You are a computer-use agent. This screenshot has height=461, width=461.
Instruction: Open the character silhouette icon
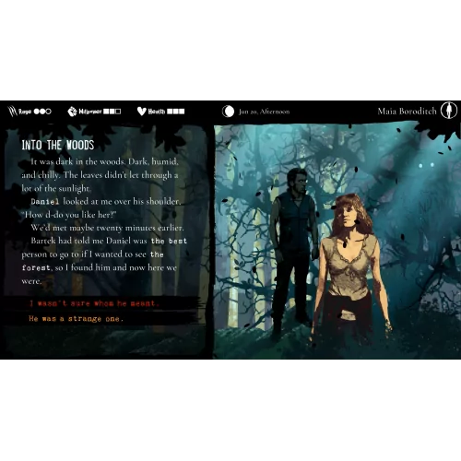449,111
